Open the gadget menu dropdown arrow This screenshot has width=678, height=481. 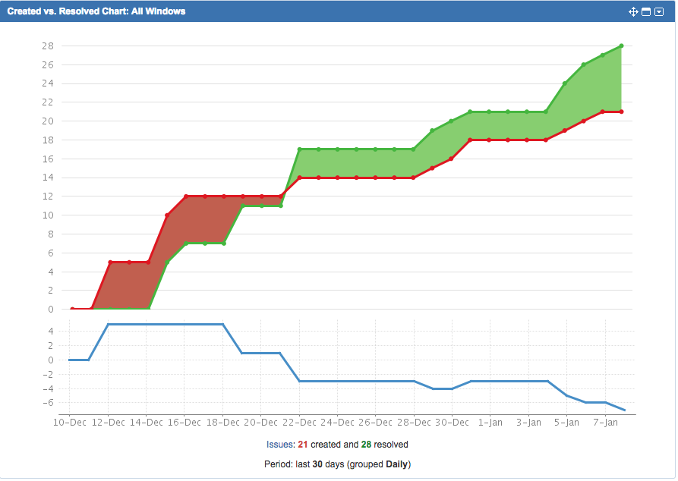pos(659,11)
